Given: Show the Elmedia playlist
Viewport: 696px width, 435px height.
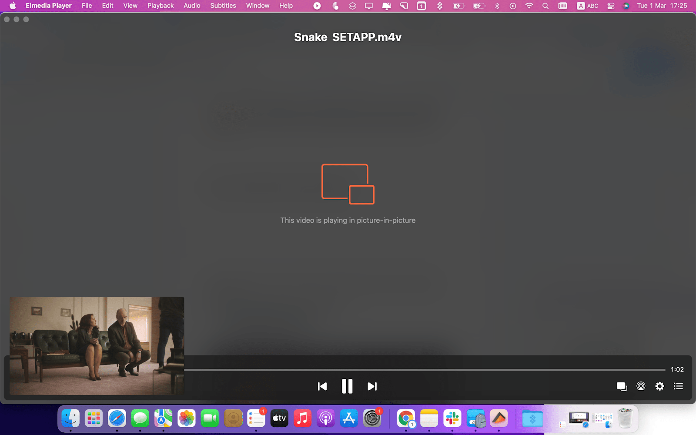Looking at the screenshot, I should point(678,386).
